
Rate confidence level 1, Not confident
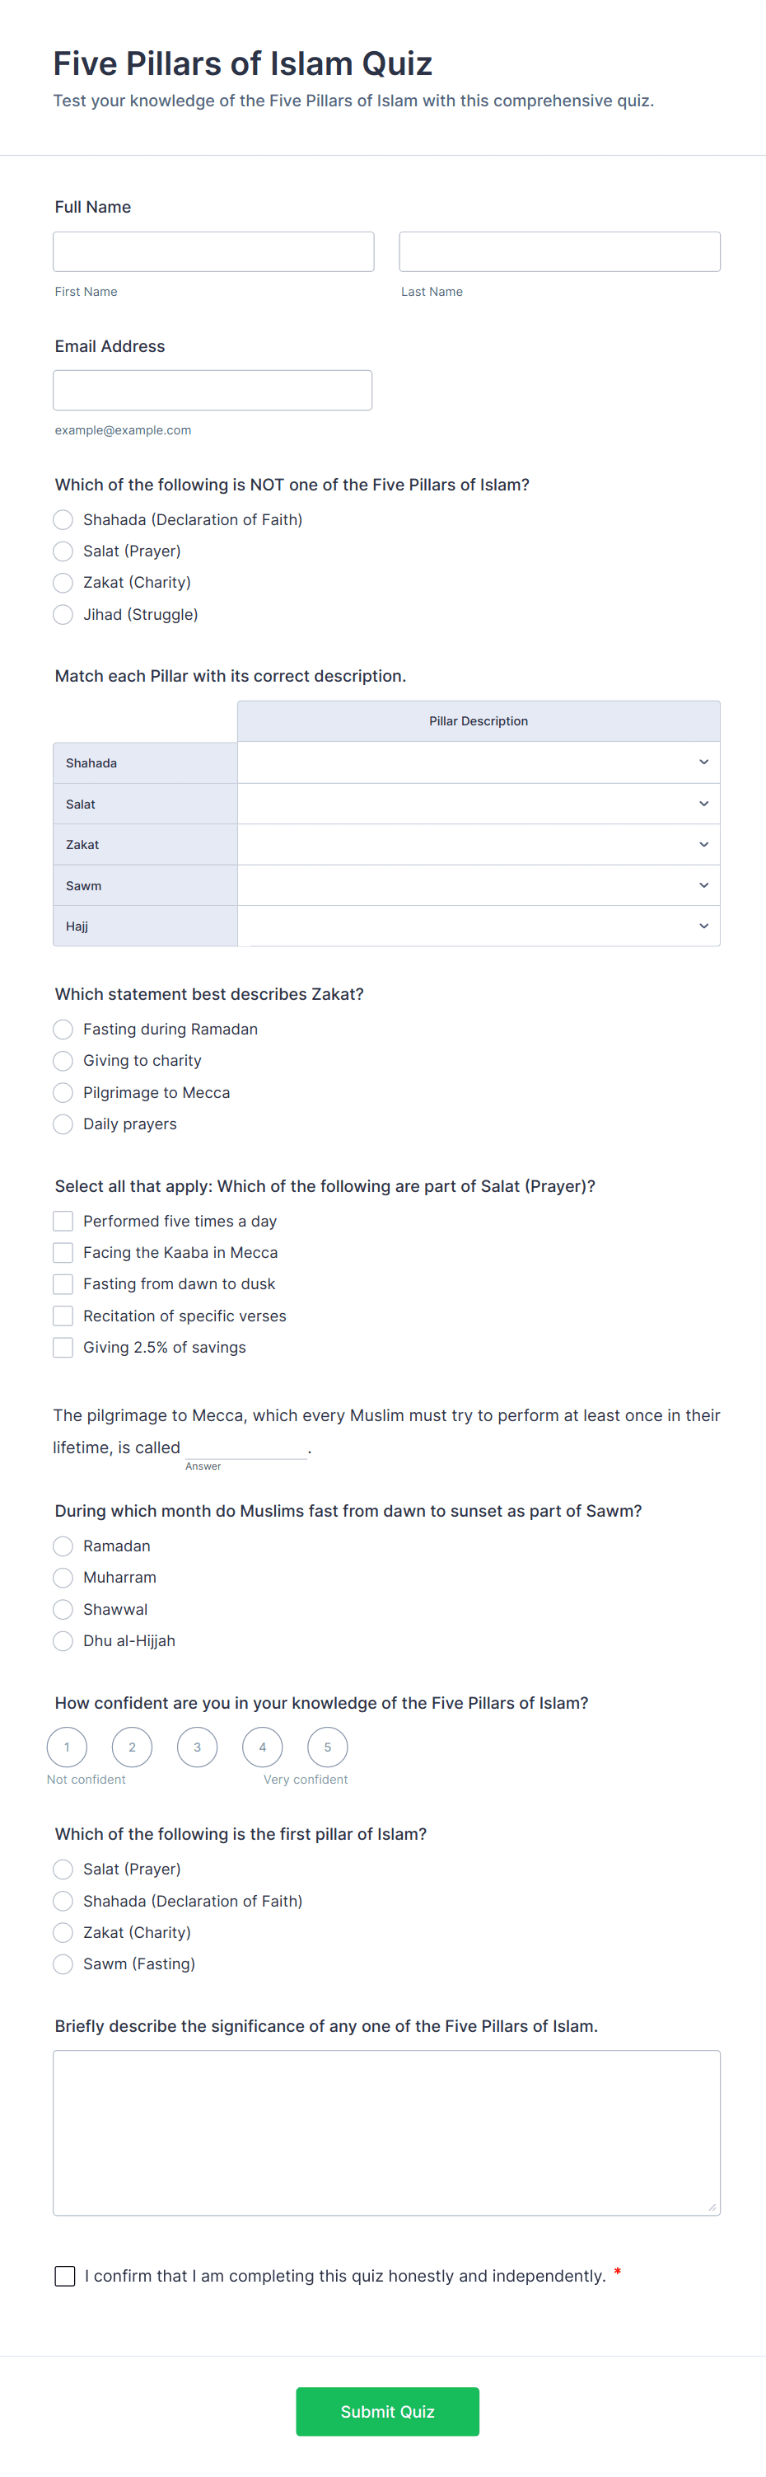68,1748
